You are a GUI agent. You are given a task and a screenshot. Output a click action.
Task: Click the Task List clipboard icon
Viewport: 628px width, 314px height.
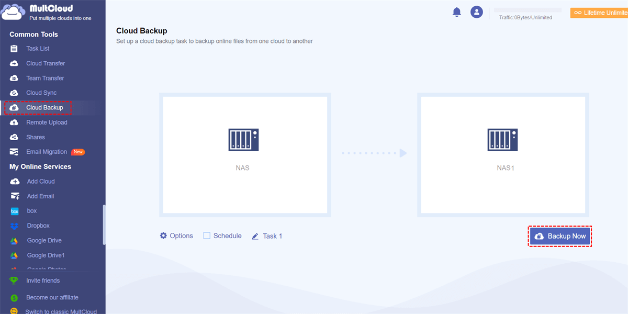15,49
